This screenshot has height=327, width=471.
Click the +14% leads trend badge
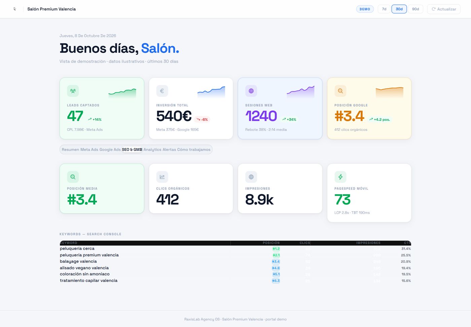tap(95, 119)
